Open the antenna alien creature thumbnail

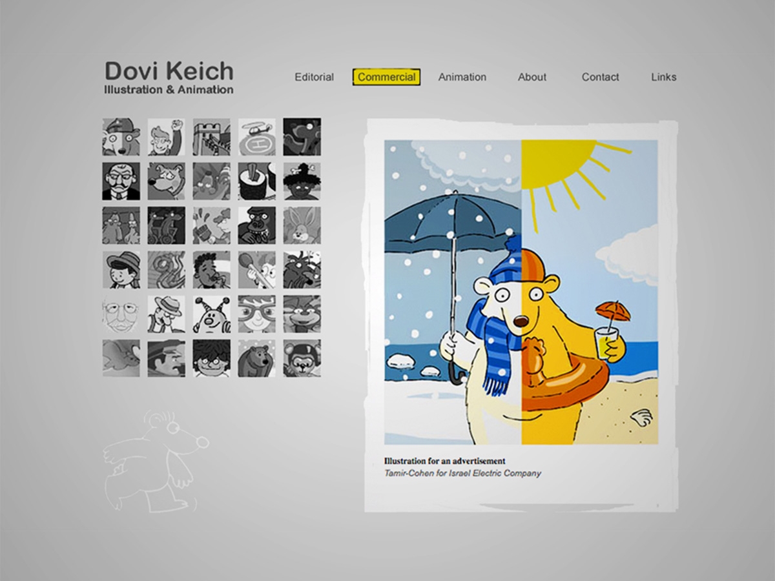coord(211,314)
